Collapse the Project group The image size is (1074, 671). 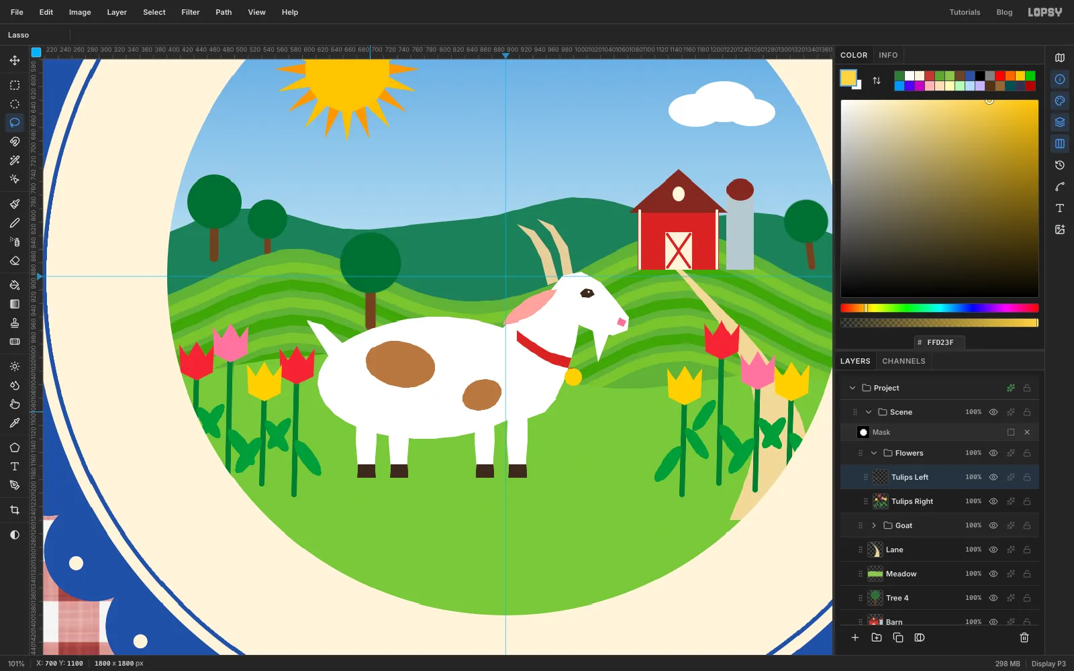[x=852, y=388]
